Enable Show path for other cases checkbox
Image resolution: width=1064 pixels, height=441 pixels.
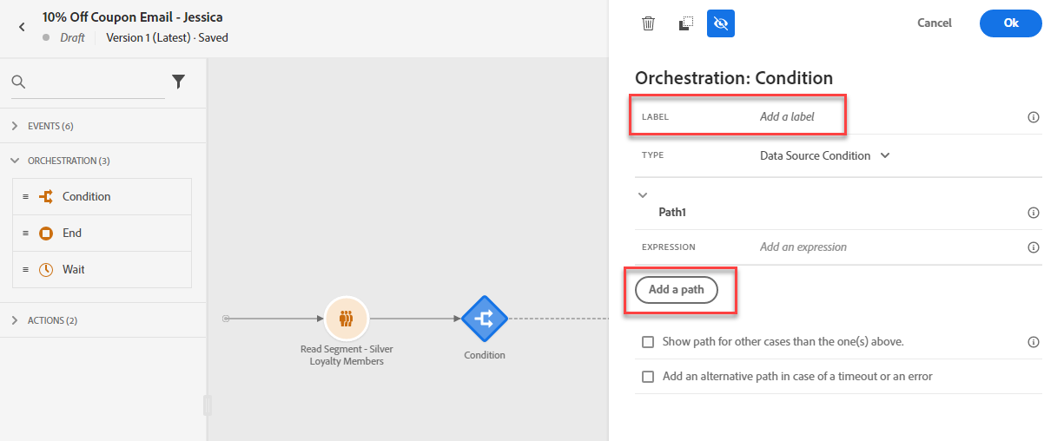coord(648,342)
